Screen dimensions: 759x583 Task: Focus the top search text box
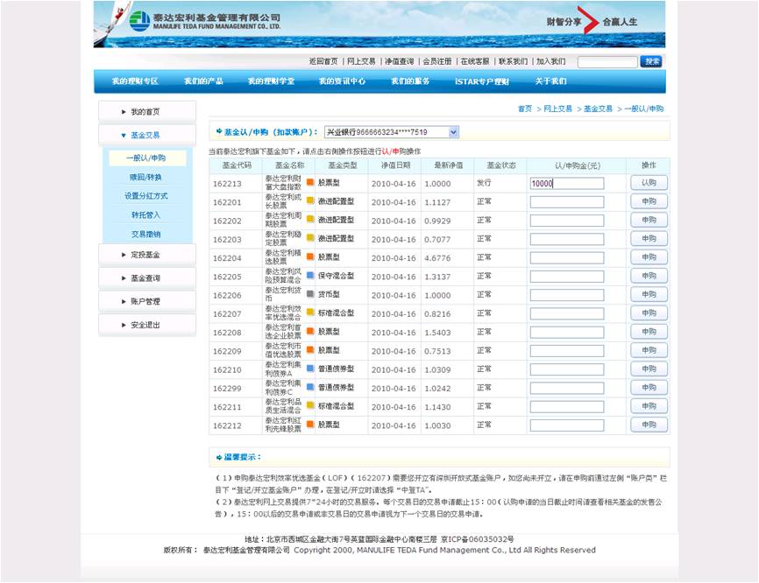pyautogui.click(x=607, y=62)
